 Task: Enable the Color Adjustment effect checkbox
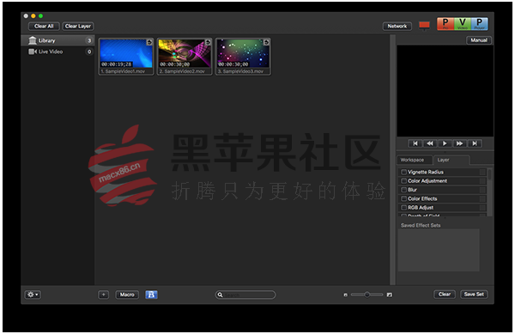[x=404, y=181]
